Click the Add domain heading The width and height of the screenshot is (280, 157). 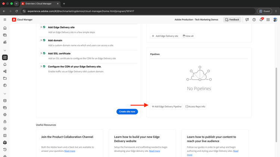point(55,41)
